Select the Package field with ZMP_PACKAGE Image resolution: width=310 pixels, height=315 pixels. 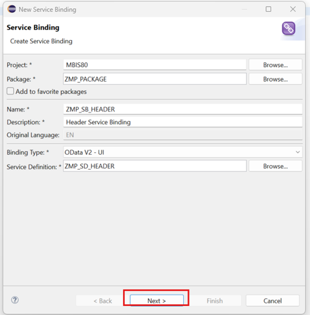coord(154,79)
